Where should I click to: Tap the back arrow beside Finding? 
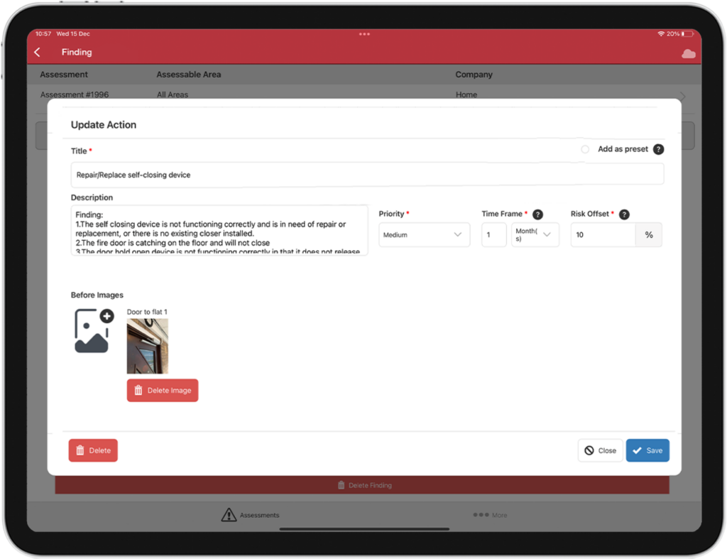point(37,52)
